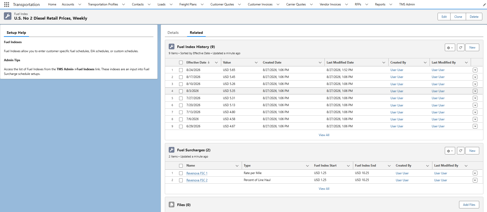This screenshot has width=487, height=212.
Task: Click the Fuel Index wrench icon in header
Action: click(8, 16)
